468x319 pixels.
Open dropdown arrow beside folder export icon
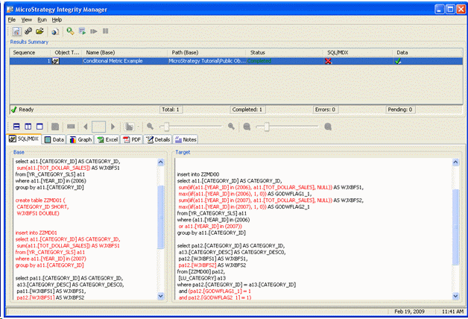[138, 127]
